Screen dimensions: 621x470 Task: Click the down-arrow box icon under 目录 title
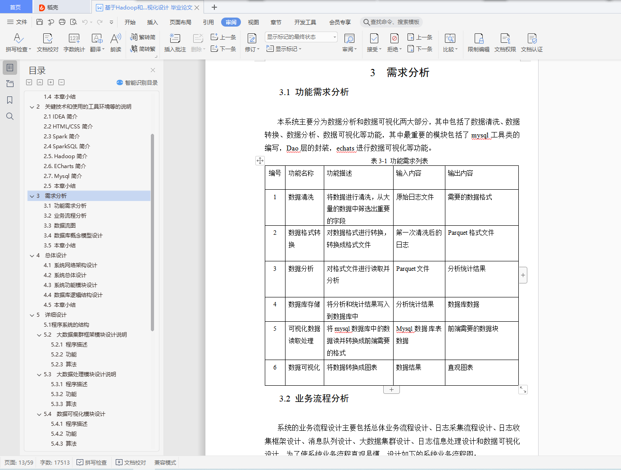tap(29, 82)
